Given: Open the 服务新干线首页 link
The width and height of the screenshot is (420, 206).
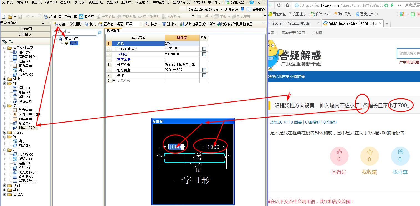Looking at the screenshot, I should point(293,33).
